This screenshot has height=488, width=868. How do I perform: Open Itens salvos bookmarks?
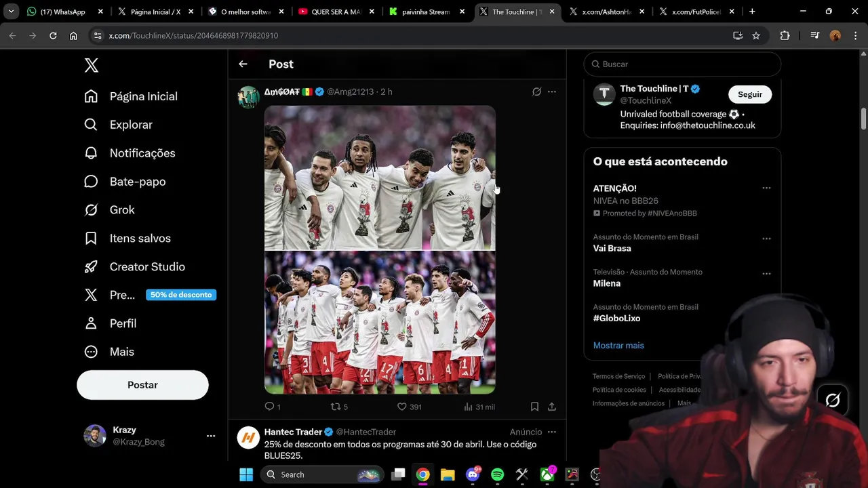tap(127, 239)
